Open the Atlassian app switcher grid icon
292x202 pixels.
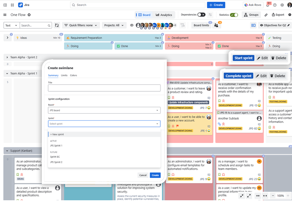[12, 5]
